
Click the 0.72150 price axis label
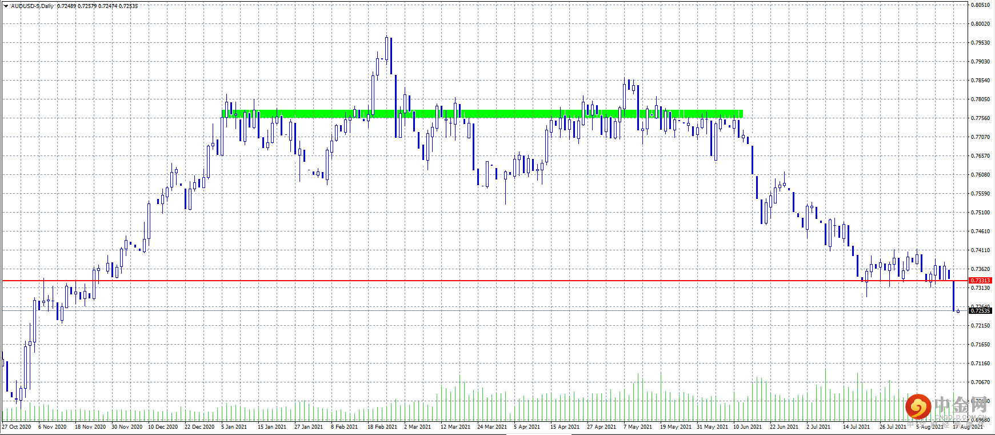coord(981,326)
